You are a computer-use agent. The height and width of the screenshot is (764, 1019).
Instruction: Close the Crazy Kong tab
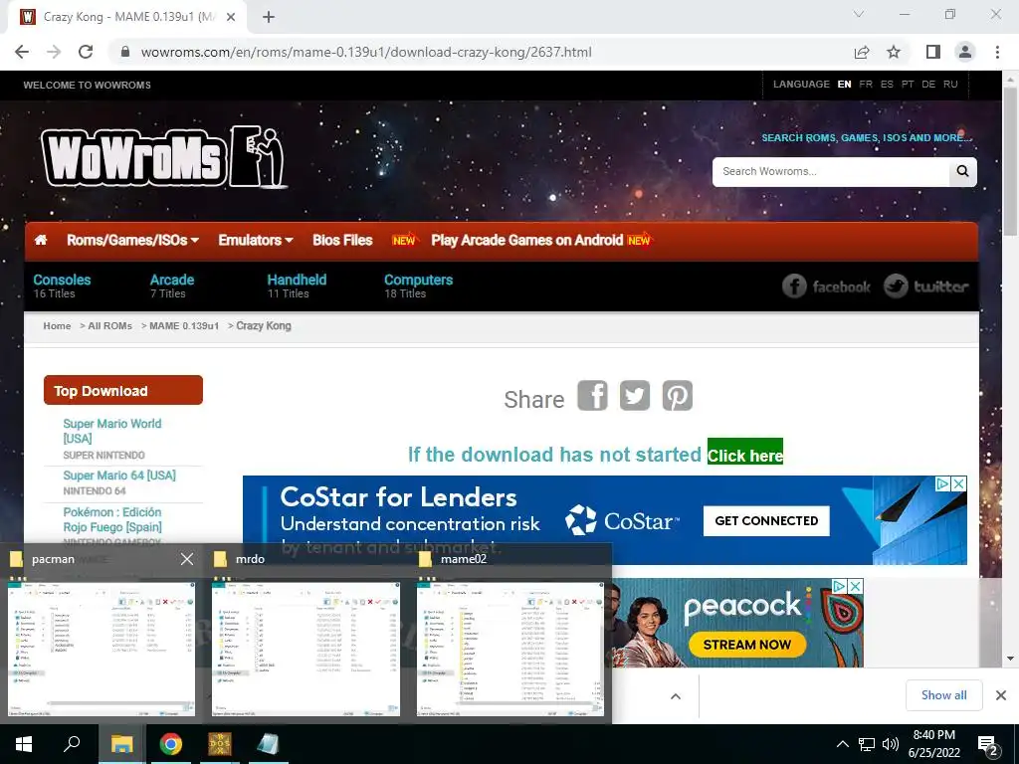coord(231,17)
